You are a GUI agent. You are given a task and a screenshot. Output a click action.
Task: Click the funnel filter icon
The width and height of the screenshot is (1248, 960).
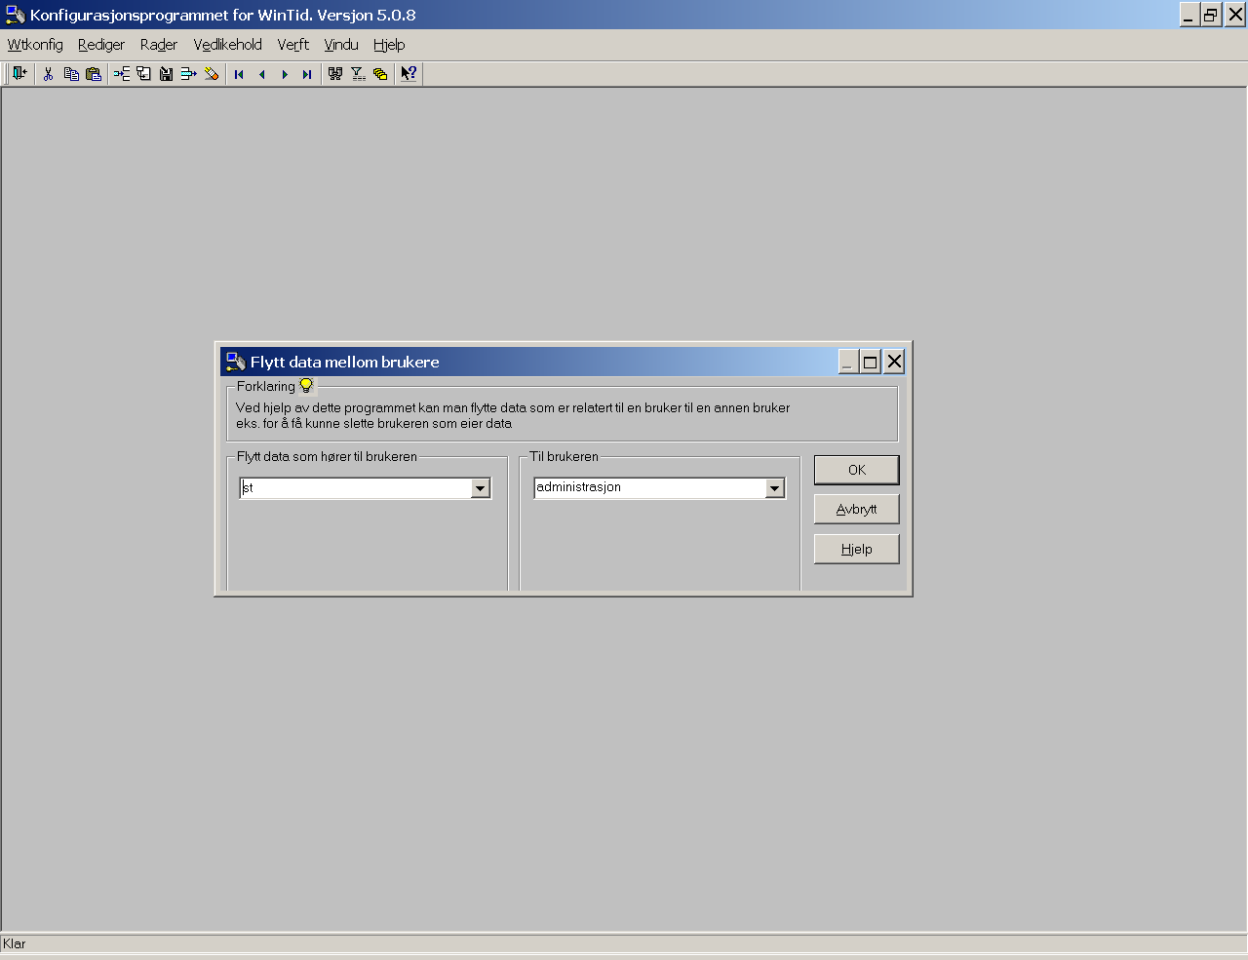[358, 73]
